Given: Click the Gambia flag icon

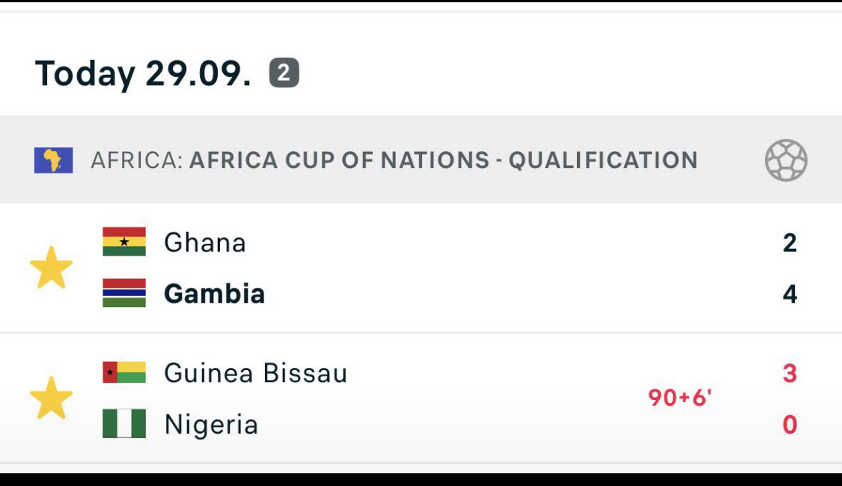Looking at the screenshot, I should point(124,293).
